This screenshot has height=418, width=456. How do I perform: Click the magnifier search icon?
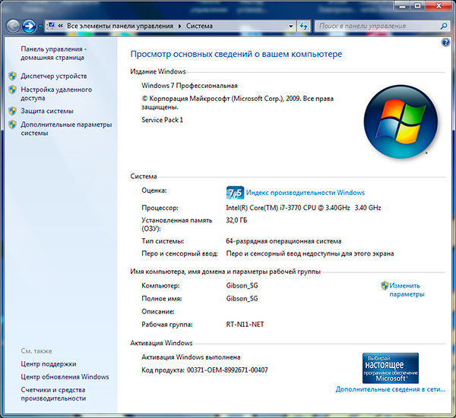[444, 26]
